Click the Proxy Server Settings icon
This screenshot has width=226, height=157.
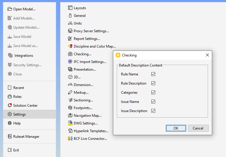(x=70, y=31)
